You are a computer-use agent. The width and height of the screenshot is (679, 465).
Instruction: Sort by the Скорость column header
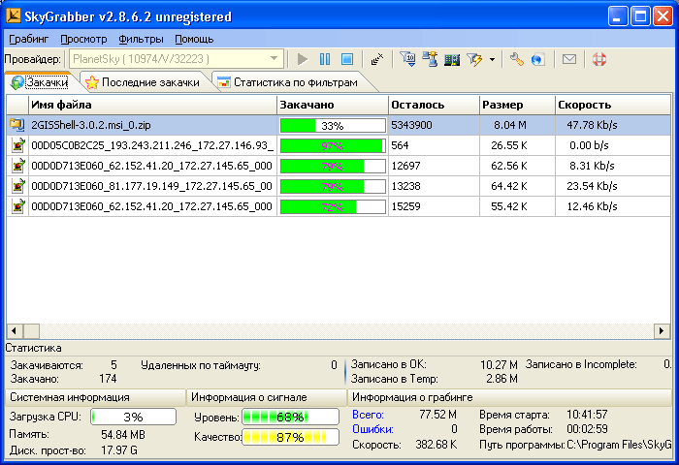tap(612, 105)
